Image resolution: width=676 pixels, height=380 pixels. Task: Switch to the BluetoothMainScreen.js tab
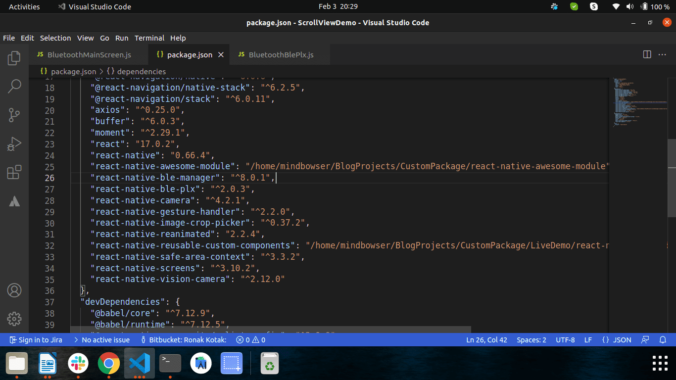point(89,55)
